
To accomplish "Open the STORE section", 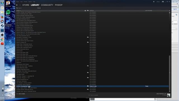I will click(26, 5).
